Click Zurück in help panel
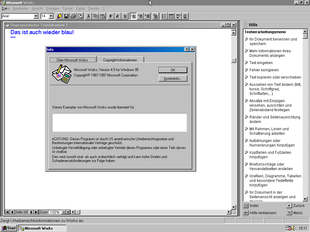Image resolution: width=310 pixels, height=232 pixels. pos(296,205)
